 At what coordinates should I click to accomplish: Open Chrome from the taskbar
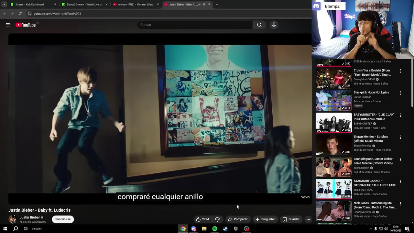[183, 229]
